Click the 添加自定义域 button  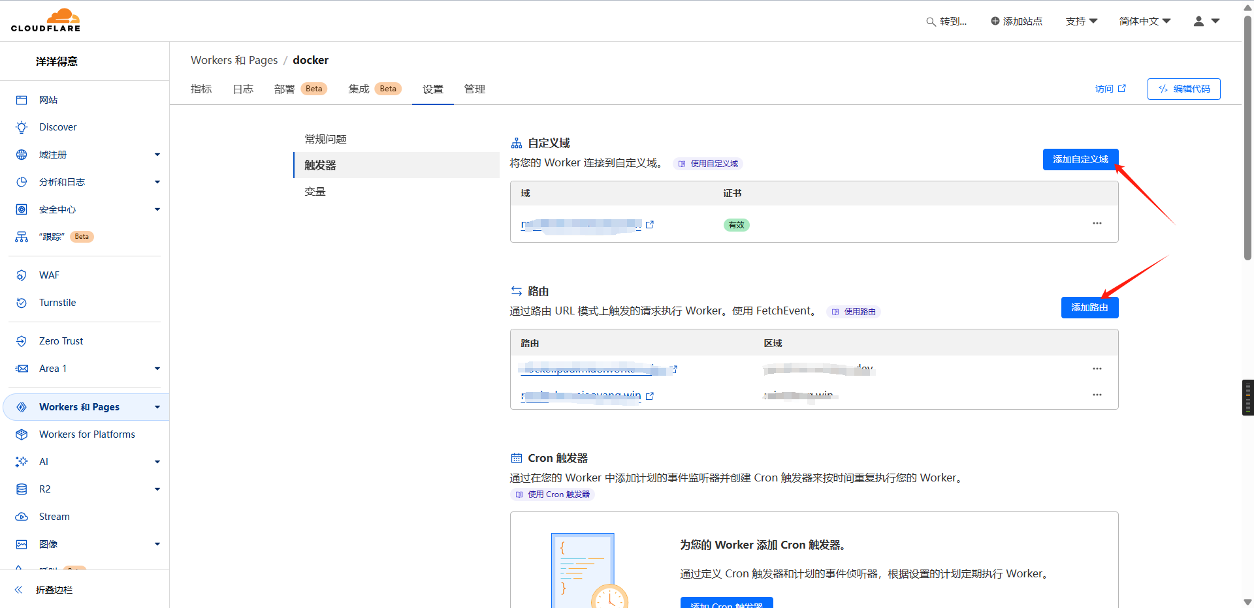1080,159
